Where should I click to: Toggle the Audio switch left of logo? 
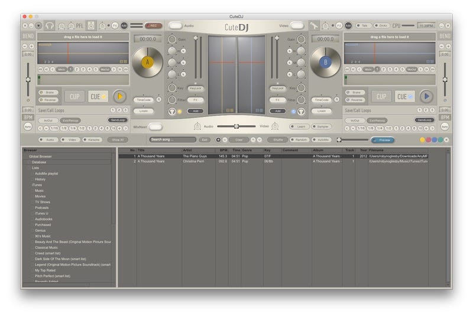pyautogui.click(x=176, y=25)
